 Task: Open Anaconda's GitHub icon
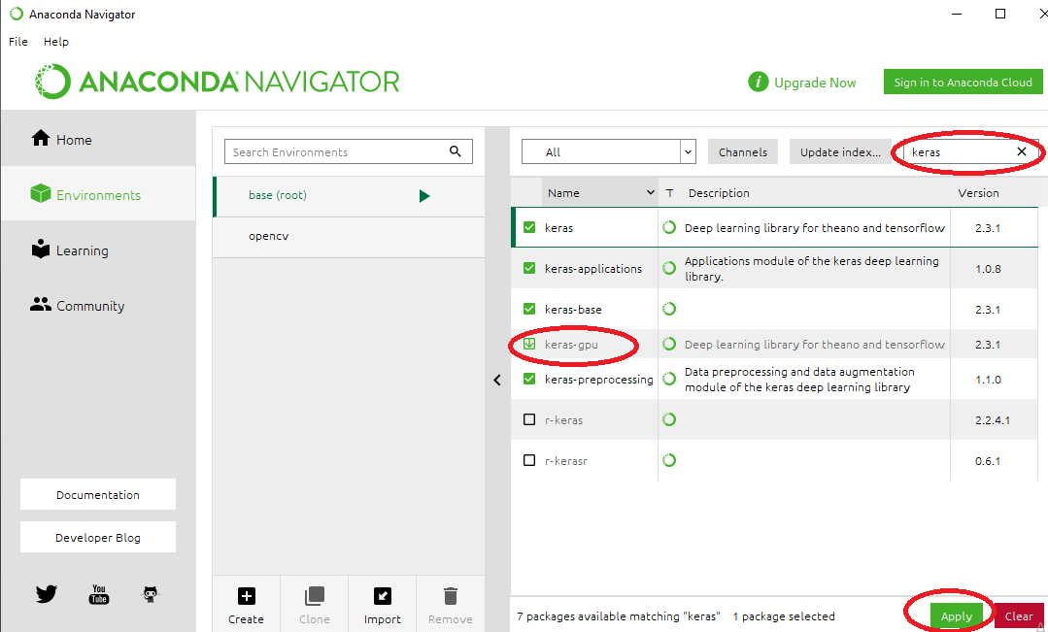coord(152,594)
